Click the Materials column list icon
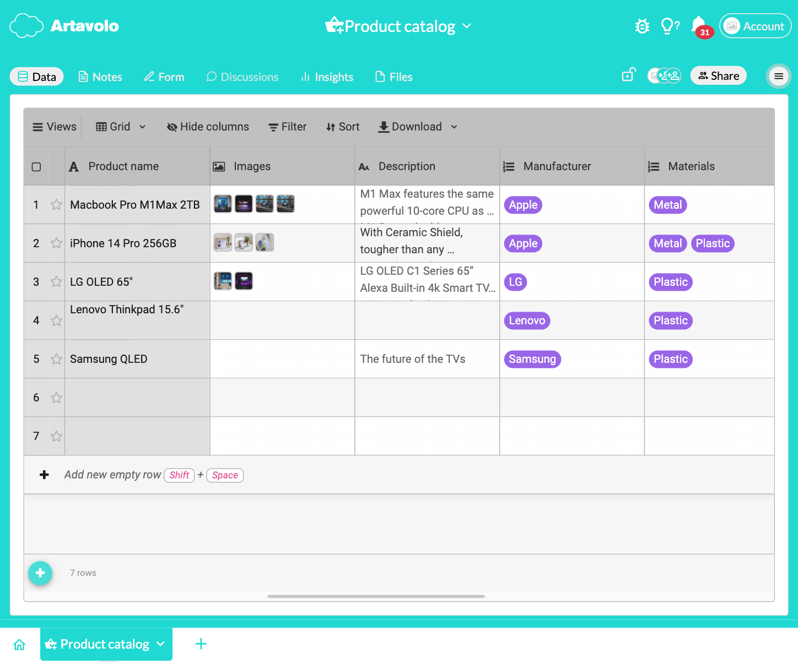 (x=654, y=166)
